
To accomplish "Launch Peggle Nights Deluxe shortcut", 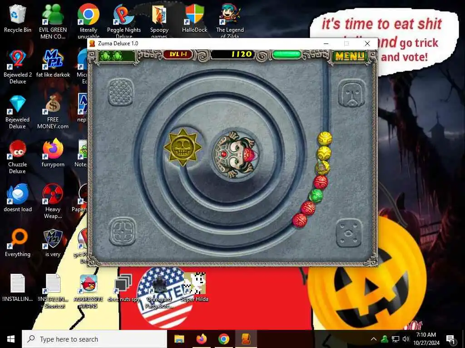I will pos(124,21).
